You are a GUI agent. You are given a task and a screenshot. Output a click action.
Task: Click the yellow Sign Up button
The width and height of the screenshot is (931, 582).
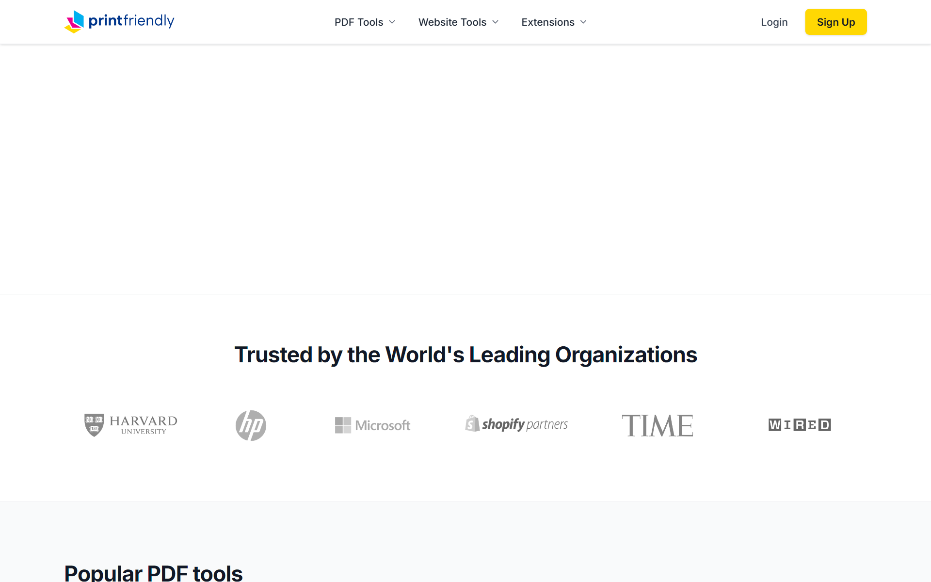(x=835, y=22)
